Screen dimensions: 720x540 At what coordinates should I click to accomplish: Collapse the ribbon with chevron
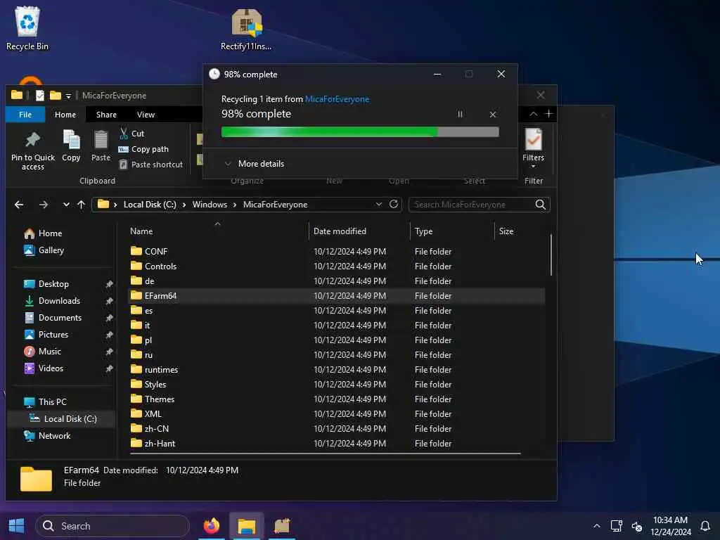click(x=533, y=114)
